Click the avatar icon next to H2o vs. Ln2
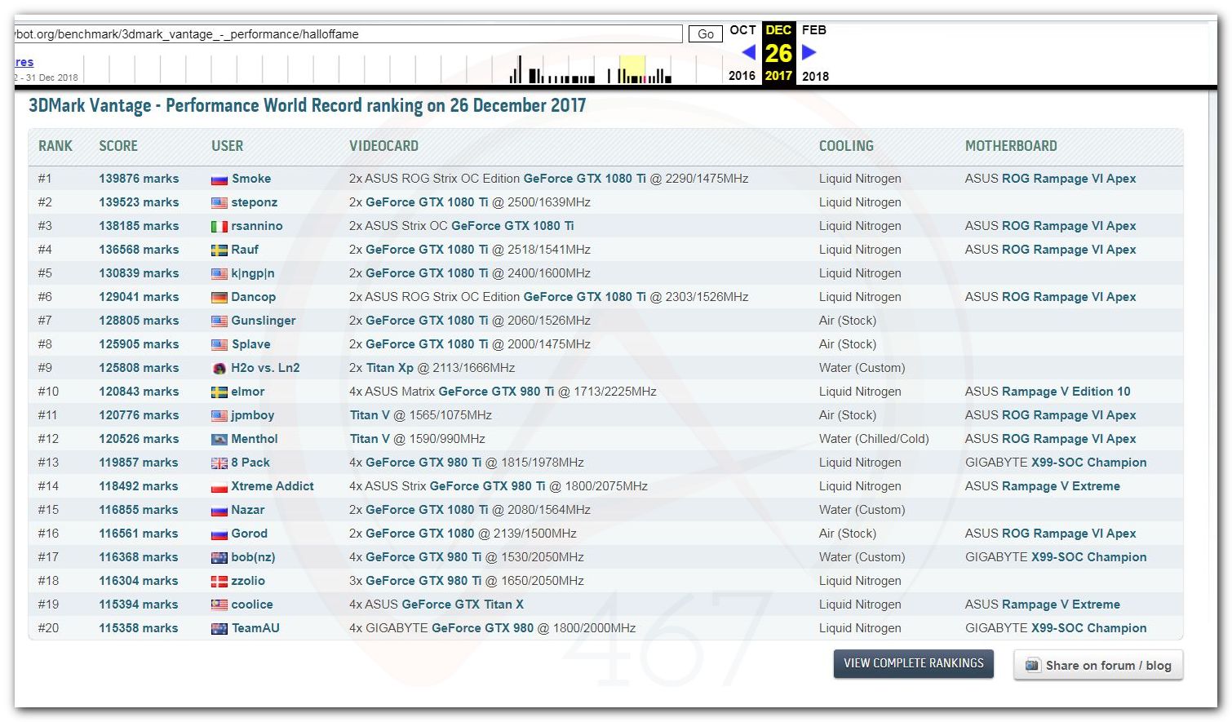The height and width of the screenshot is (722, 1232). [x=219, y=369]
